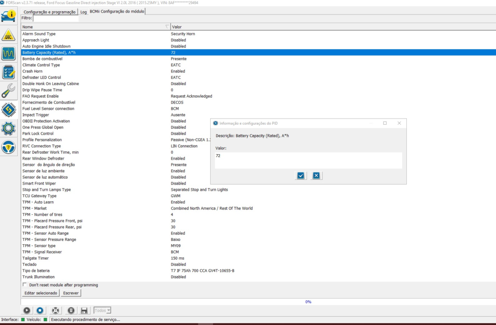Click the 0% progress bar
This screenshot has width=496, height=325.
coord(259,302)
